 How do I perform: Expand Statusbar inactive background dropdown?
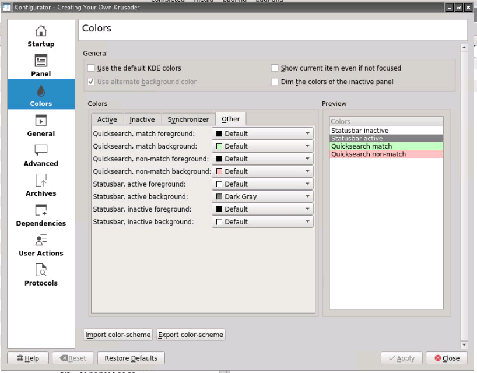[262, 222]
